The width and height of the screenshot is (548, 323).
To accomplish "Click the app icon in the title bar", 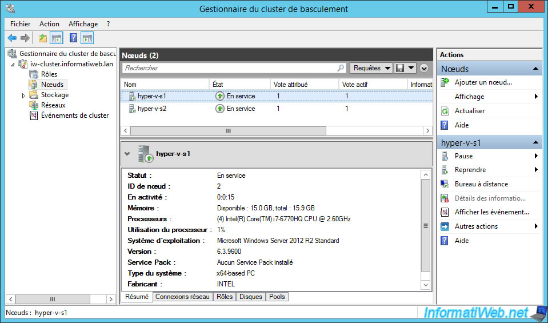I will click(10, 9).
